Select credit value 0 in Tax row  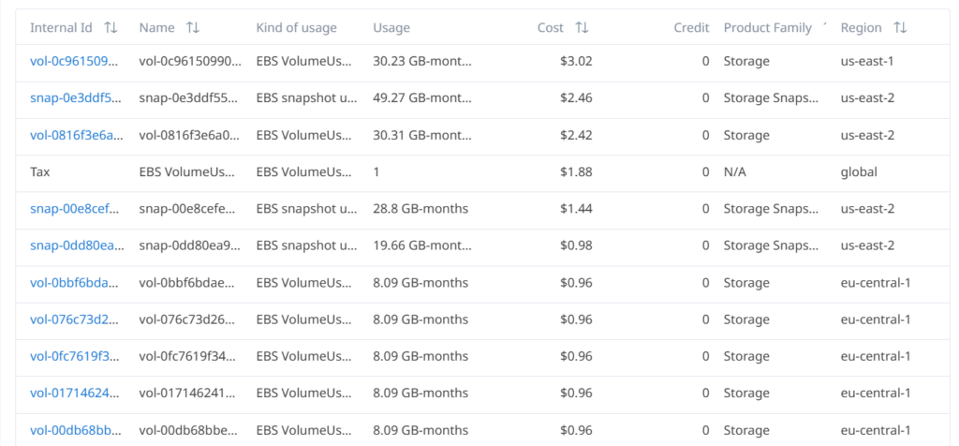(706, 171)
